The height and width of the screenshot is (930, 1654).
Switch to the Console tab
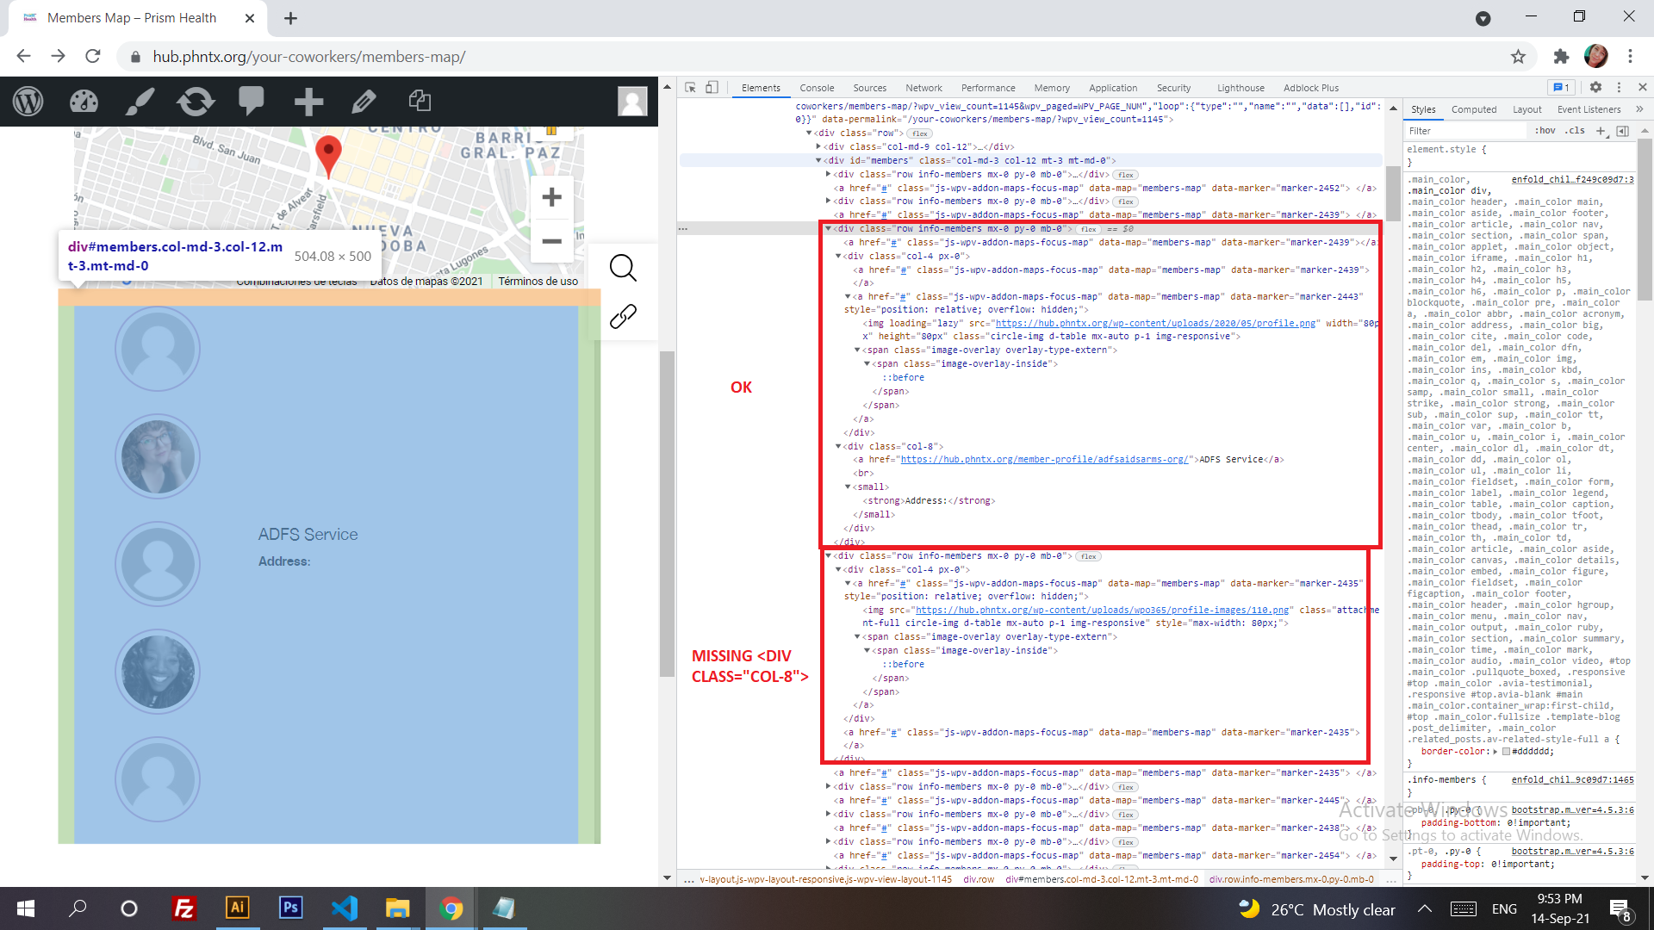point(817,88)
